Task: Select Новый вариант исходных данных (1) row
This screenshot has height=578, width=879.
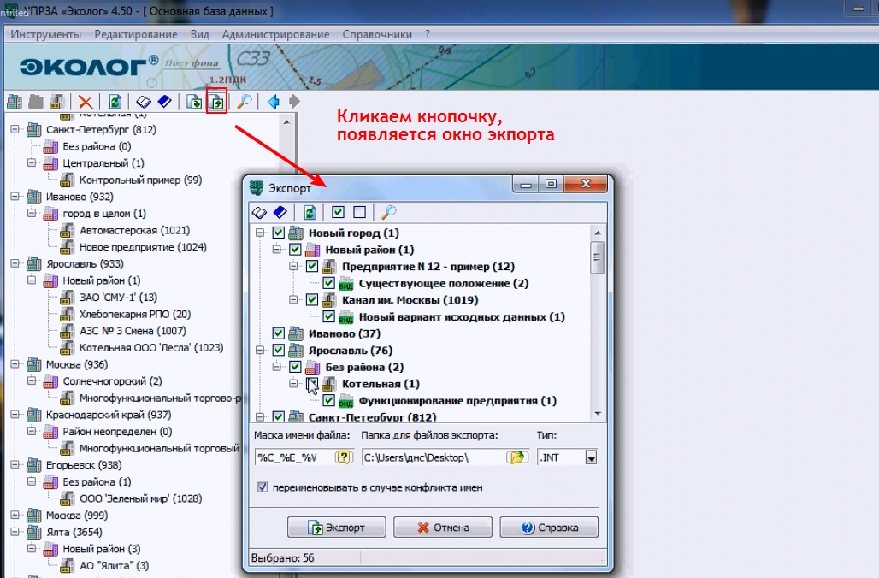Action: (462, 316)
